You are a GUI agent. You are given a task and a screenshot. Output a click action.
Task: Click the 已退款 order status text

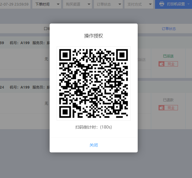168,100
